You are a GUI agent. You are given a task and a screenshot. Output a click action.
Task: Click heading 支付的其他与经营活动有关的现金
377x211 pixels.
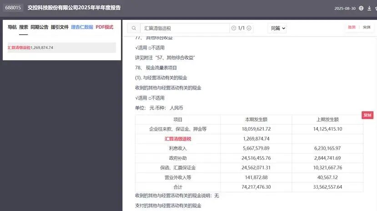[168, 206]
